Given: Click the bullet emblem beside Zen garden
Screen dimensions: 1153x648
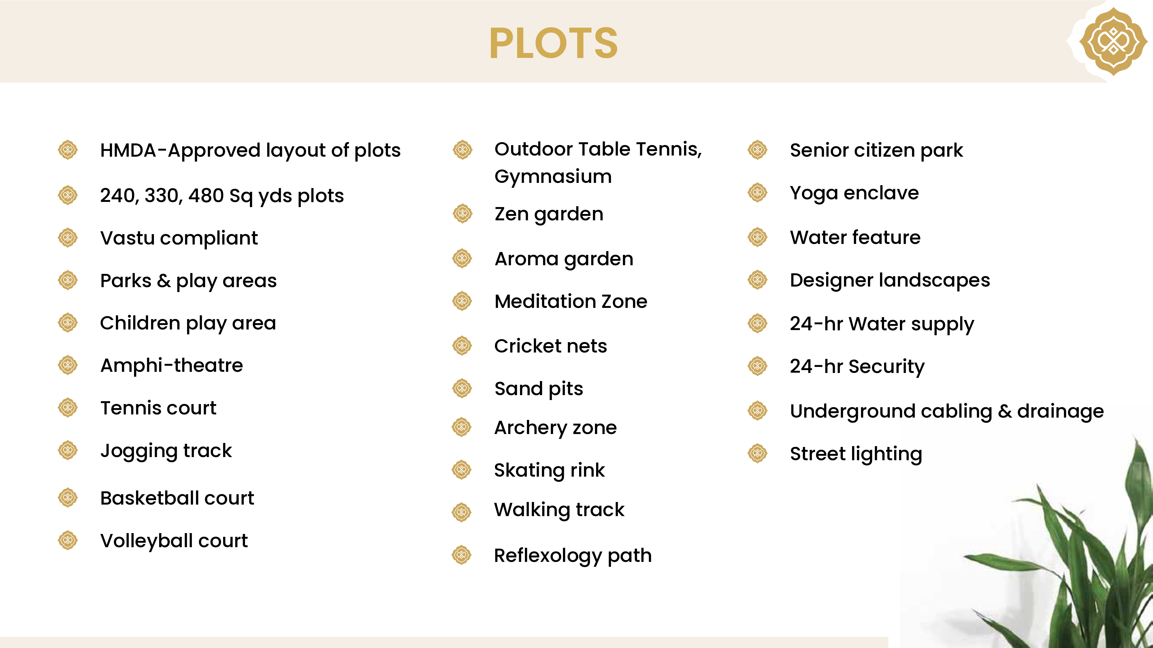Looking at the screenshot, I should (462, 214).
